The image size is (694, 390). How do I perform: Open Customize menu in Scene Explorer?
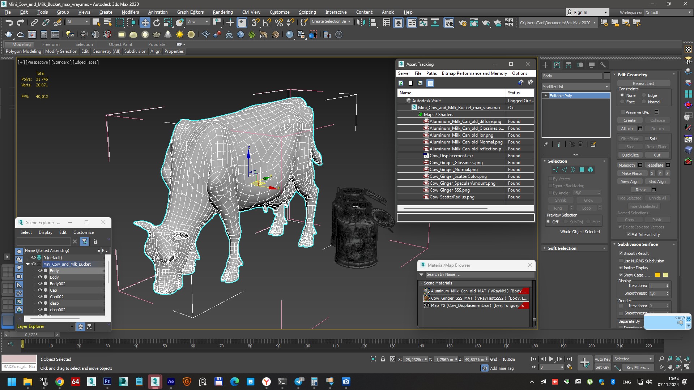pos(84,232)
